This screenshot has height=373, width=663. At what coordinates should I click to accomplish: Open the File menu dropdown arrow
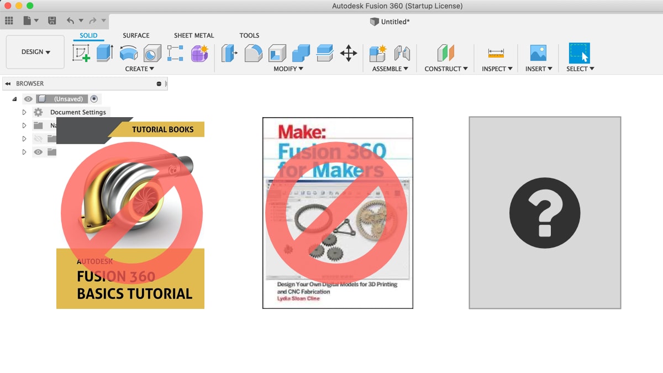pyautogui.click(x=36, y=21)
